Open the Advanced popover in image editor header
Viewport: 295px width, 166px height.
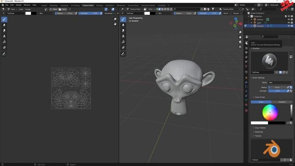109,13
